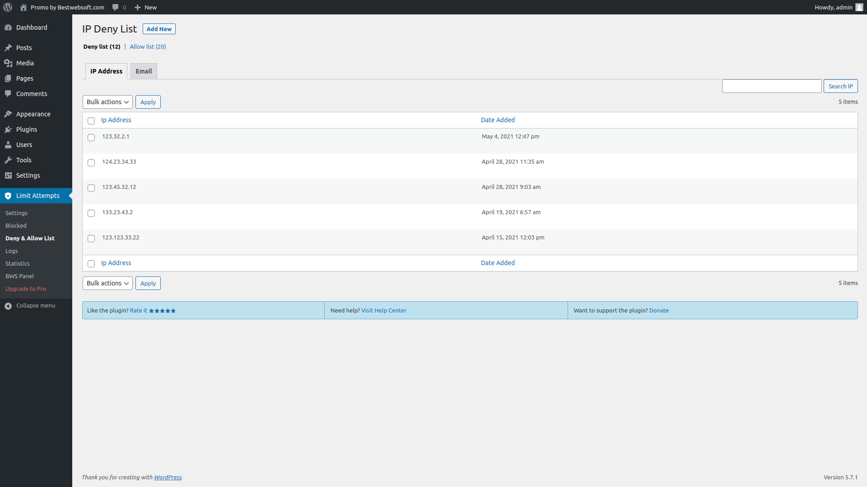Open the bottom Bulk actions dropdown
Screen dimensions: 867x487
tap(107, 283)
